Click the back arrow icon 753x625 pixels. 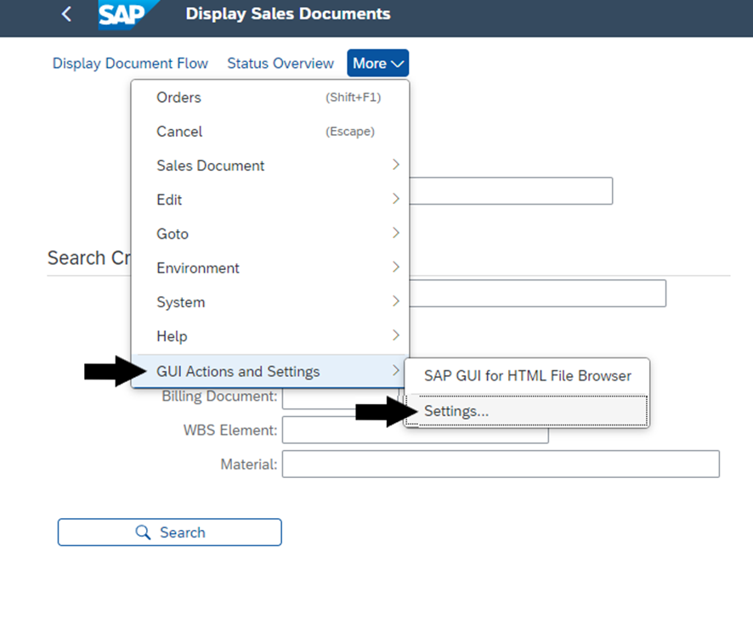click(x=67, y=14)
